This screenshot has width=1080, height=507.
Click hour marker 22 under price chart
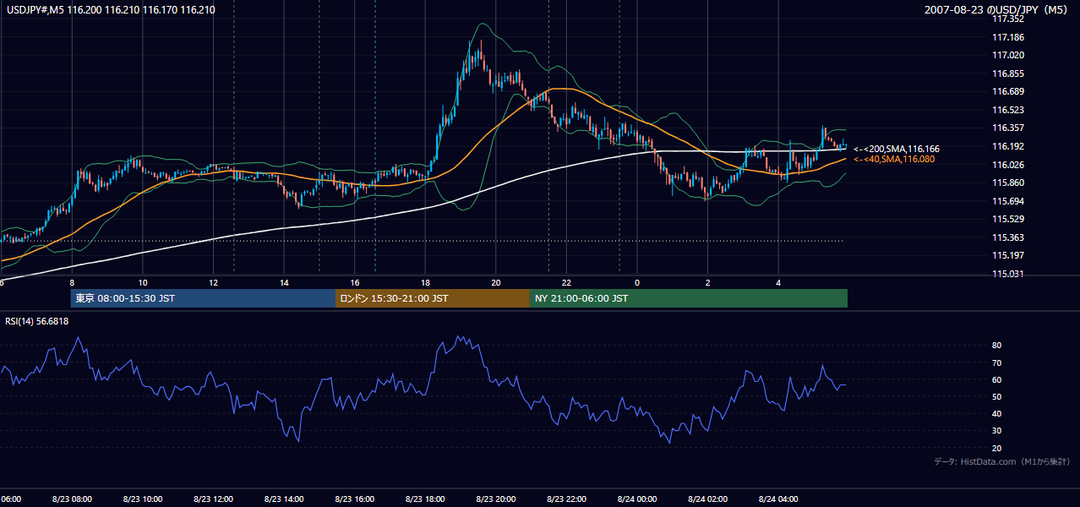566,283
